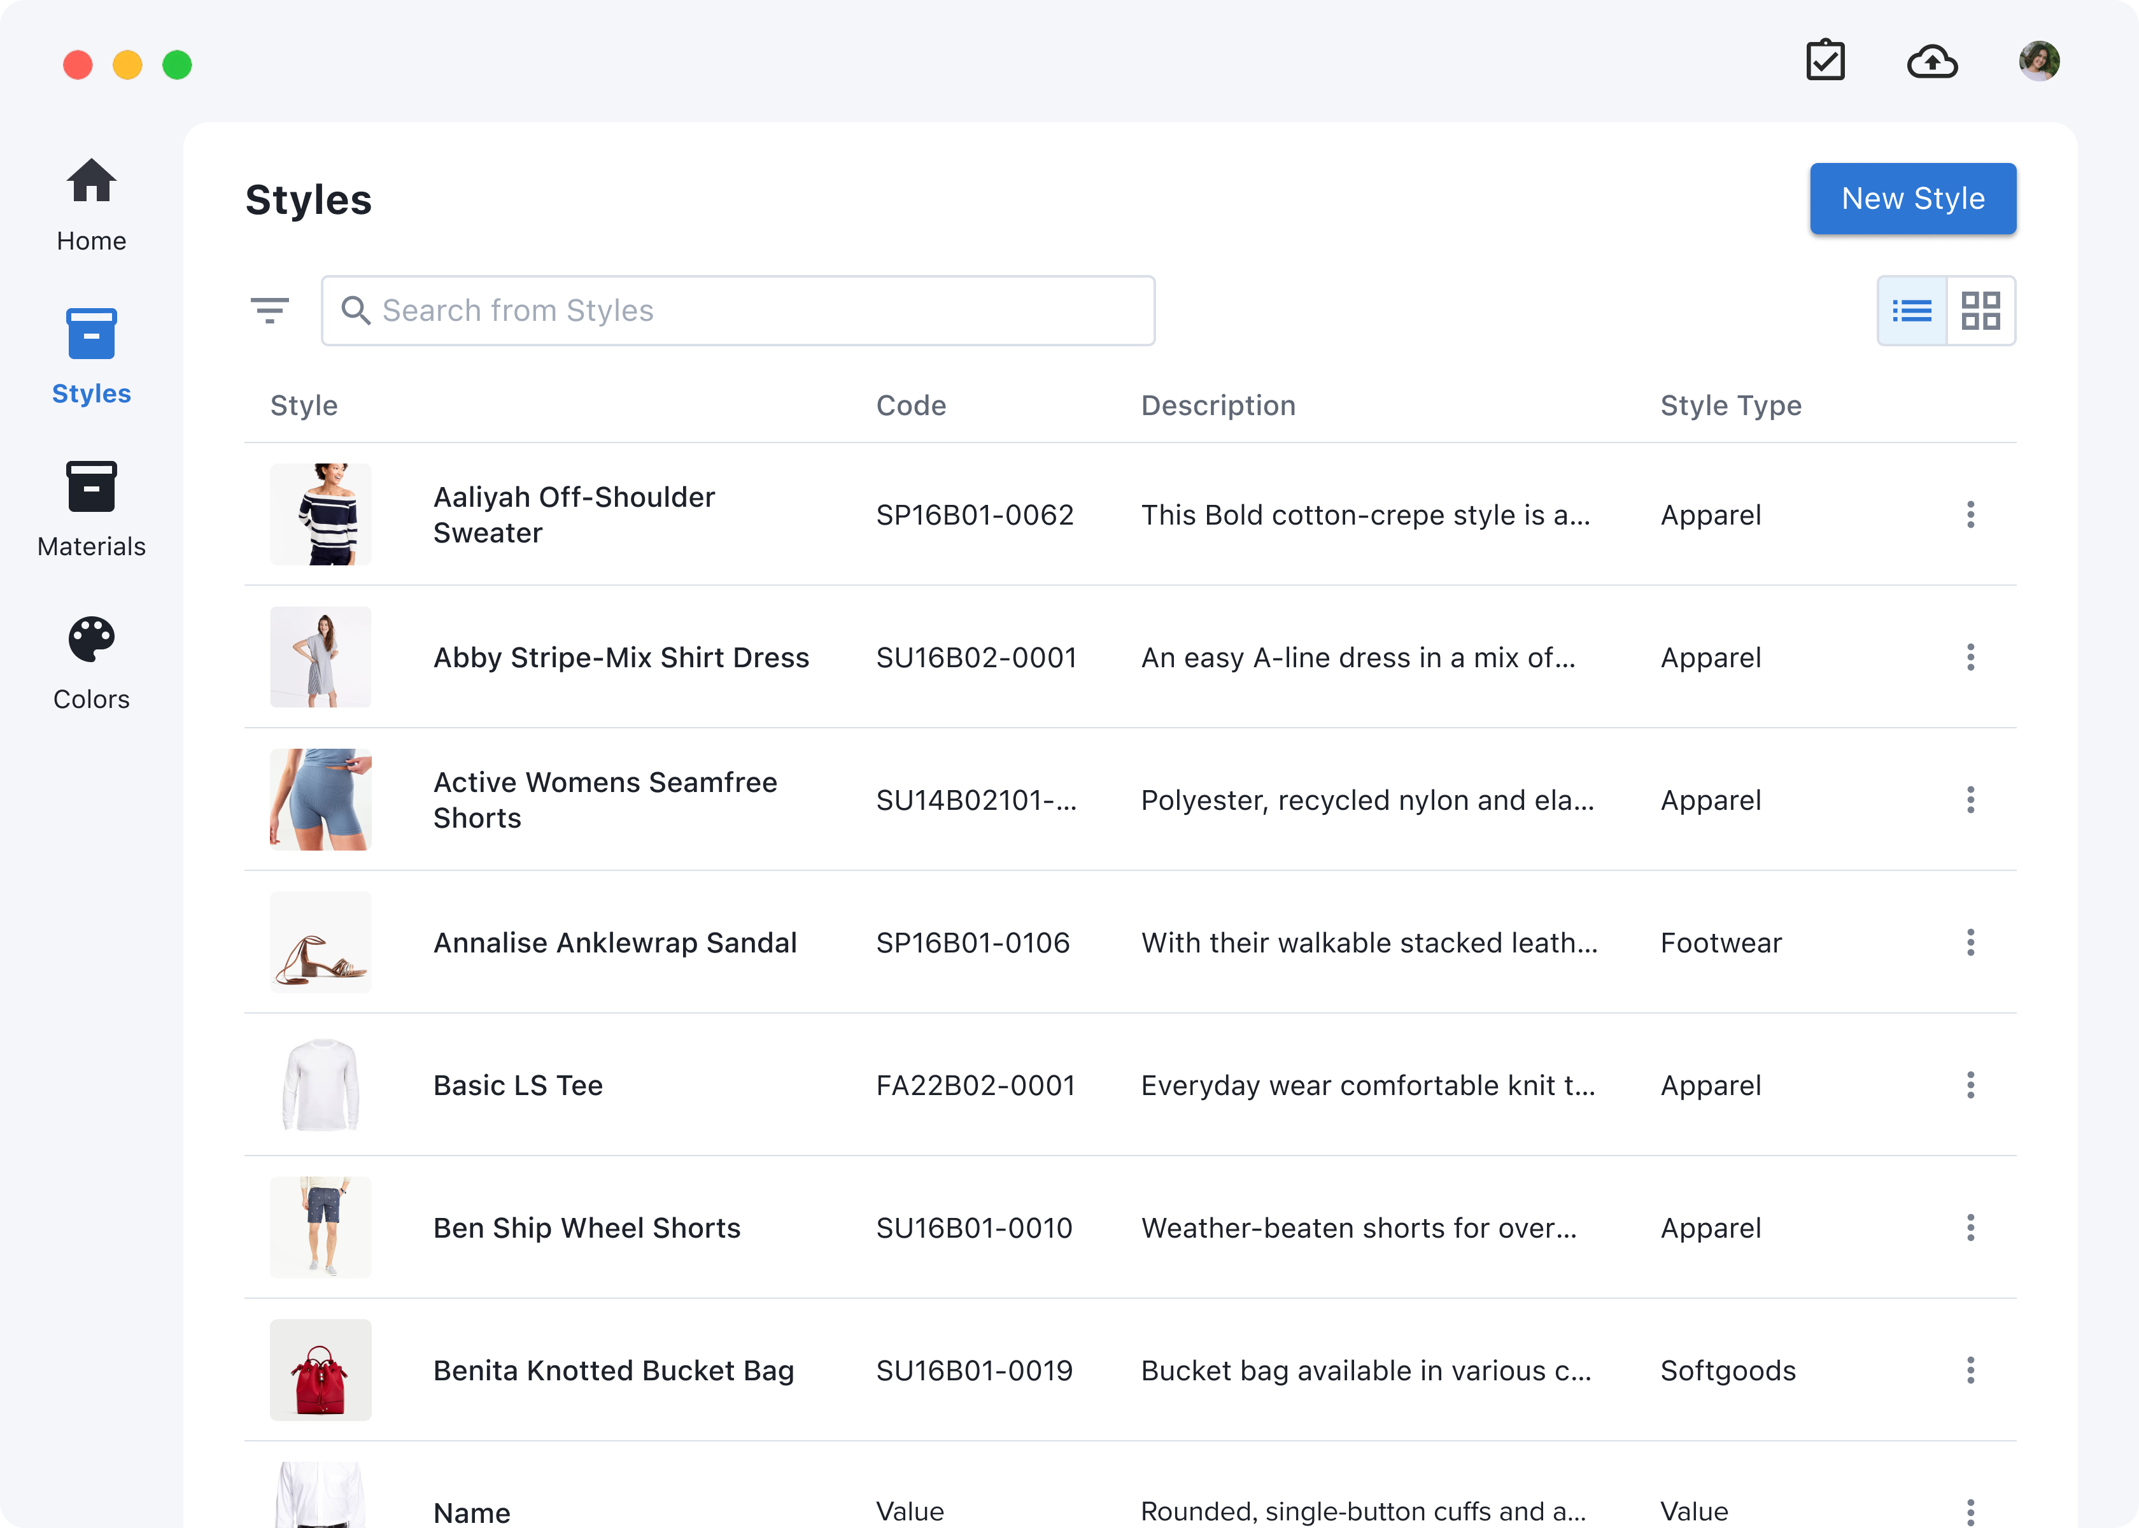Viewport: 2139px width, 1528px height.
Task: Open Materials section in sidebar
Action: coord(91,509)
